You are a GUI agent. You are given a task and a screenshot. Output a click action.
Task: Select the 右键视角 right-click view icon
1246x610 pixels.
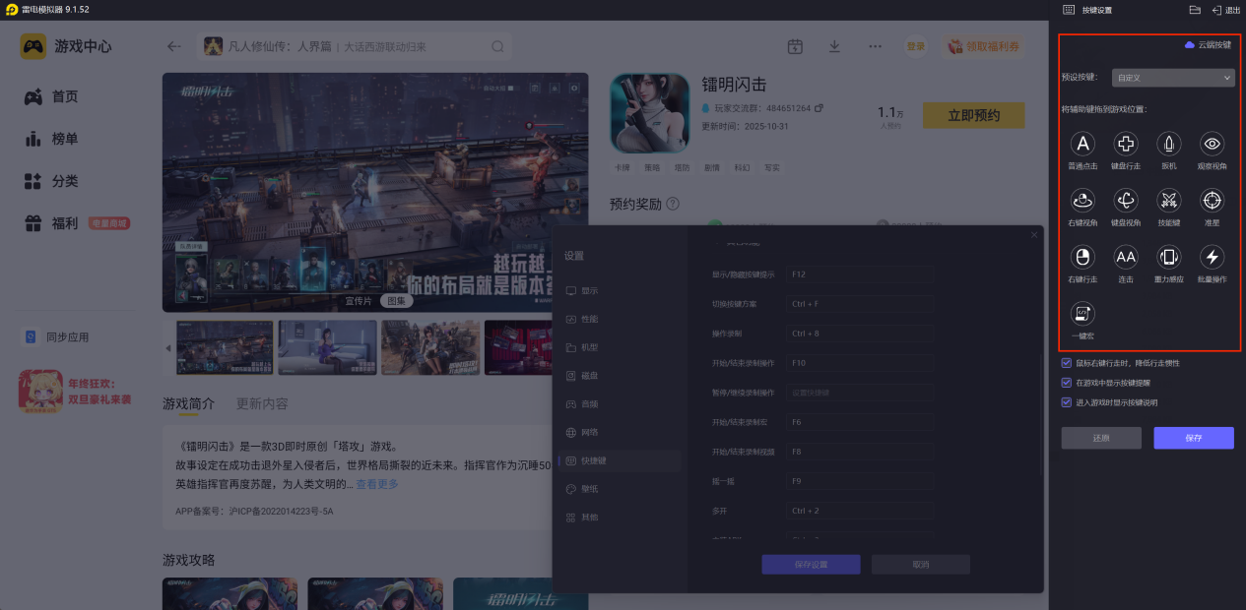click(1082, 201)
